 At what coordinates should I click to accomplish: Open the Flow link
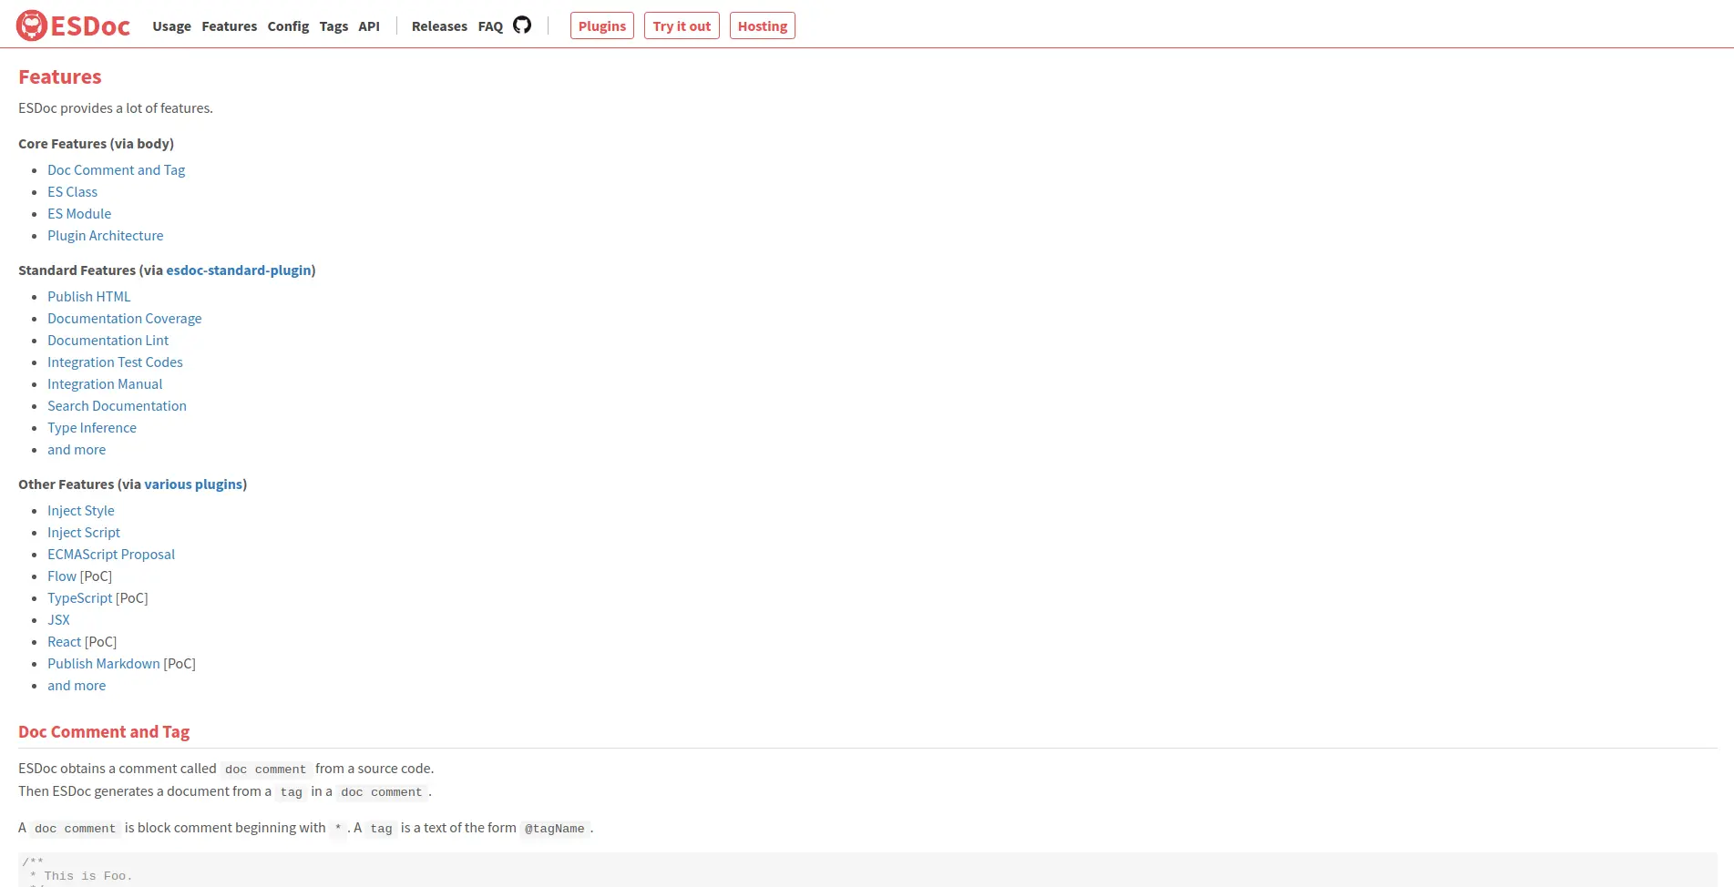pyautogui.click(x=62, y=576)
